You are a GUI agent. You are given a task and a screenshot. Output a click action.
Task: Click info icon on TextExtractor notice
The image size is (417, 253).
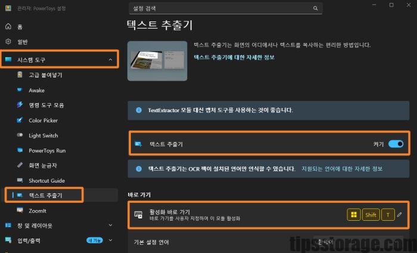coord(139,110)
